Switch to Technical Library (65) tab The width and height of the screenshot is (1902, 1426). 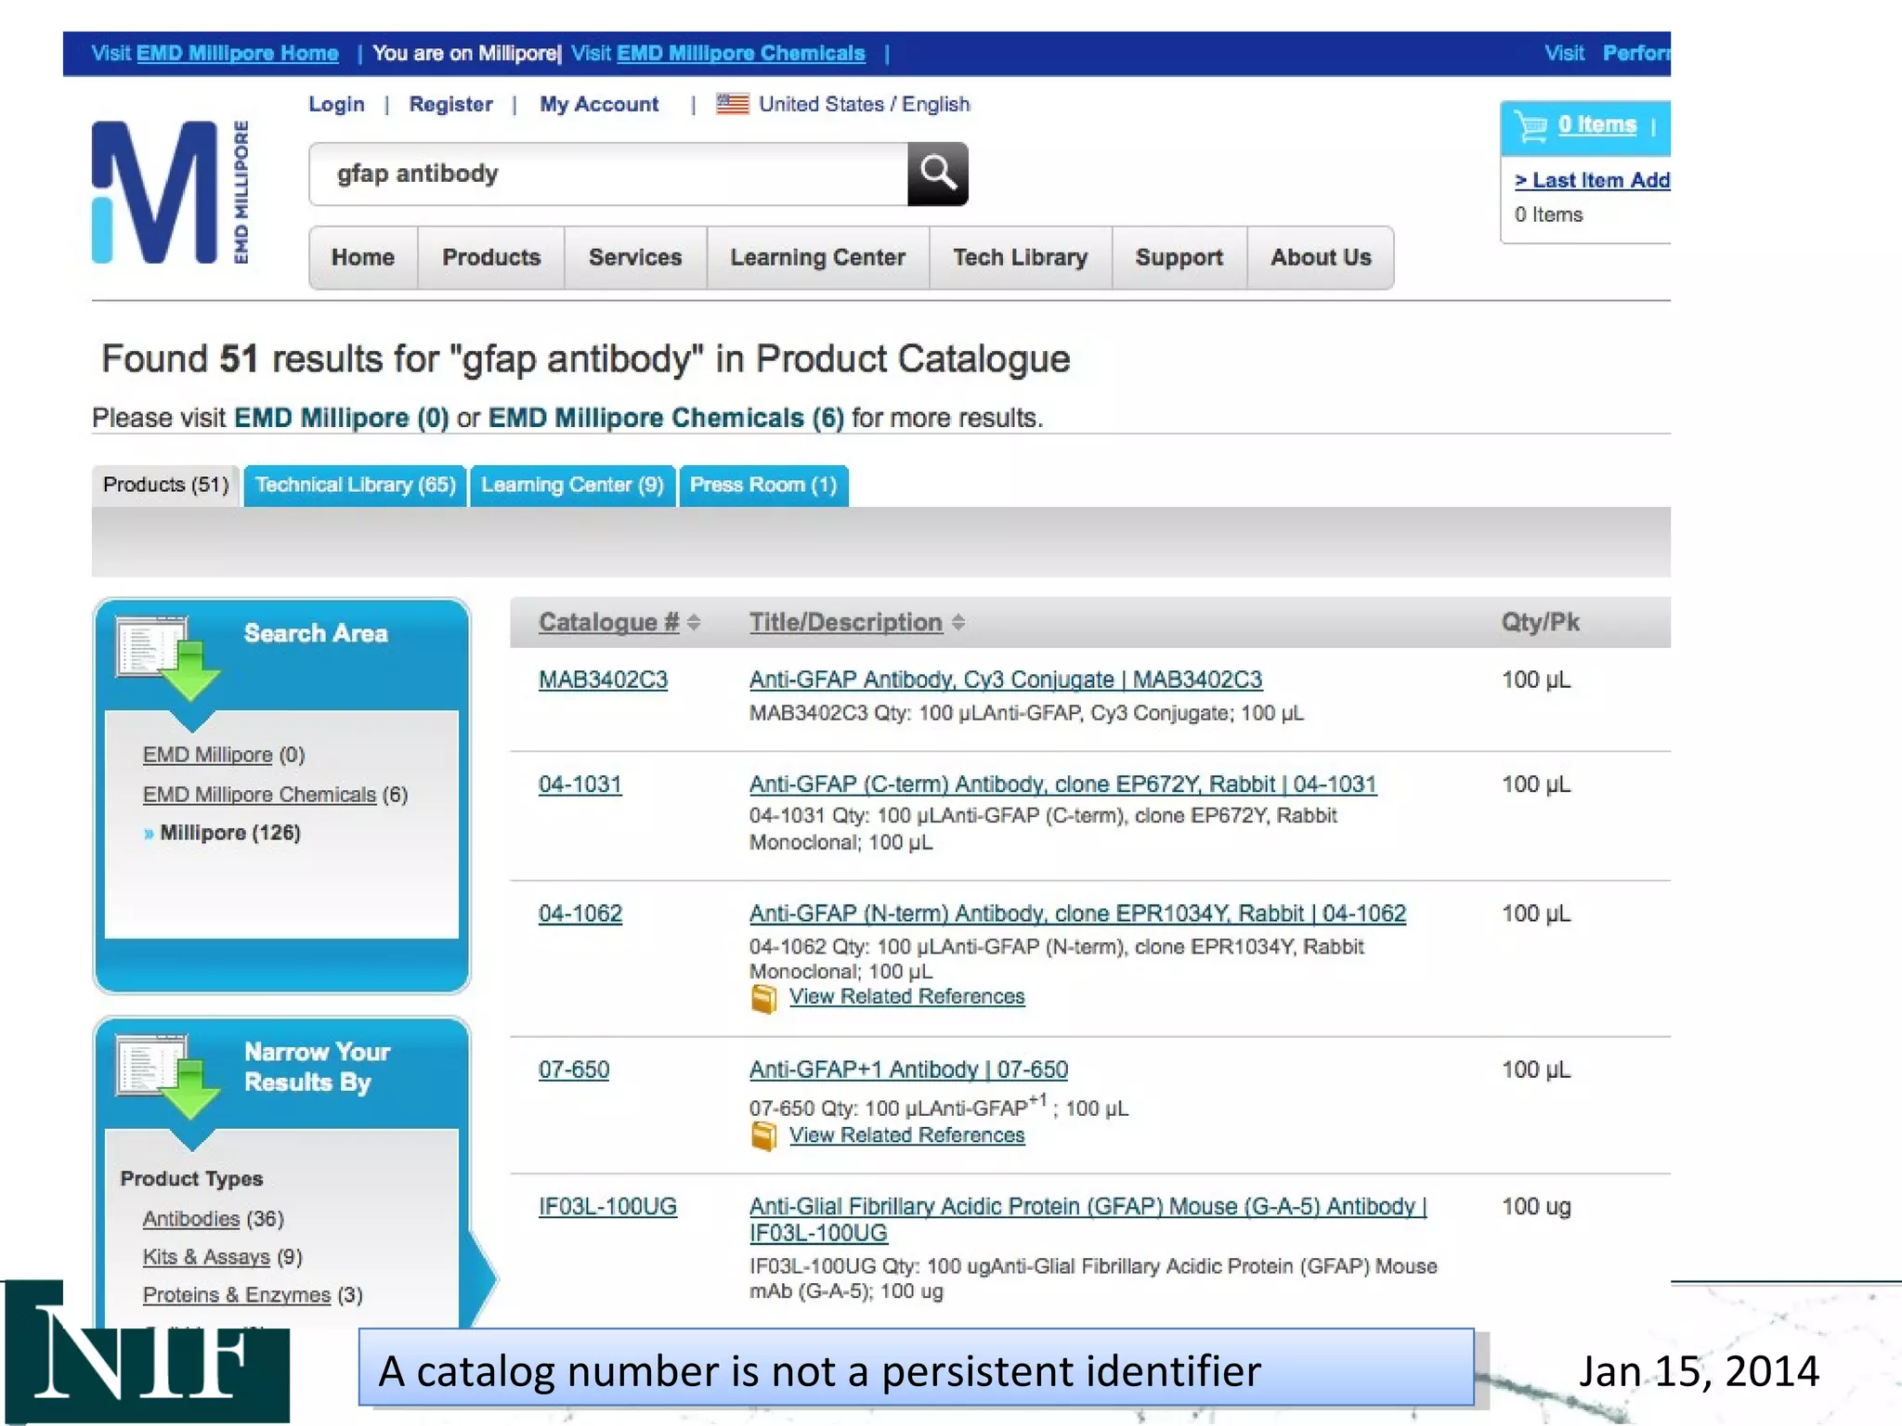tap(356, 486)
